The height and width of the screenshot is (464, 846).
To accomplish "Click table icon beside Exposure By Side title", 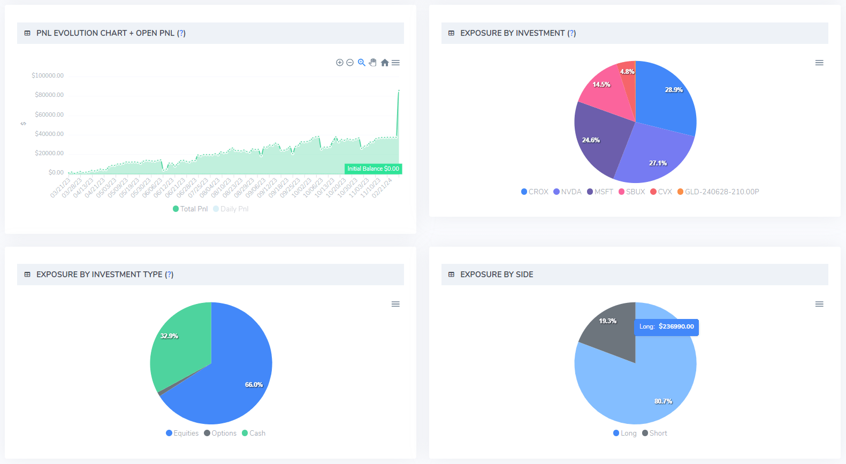I will click(451, 275).
